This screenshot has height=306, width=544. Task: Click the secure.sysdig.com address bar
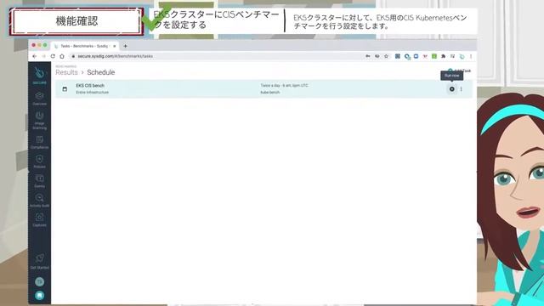click(215, 56)
